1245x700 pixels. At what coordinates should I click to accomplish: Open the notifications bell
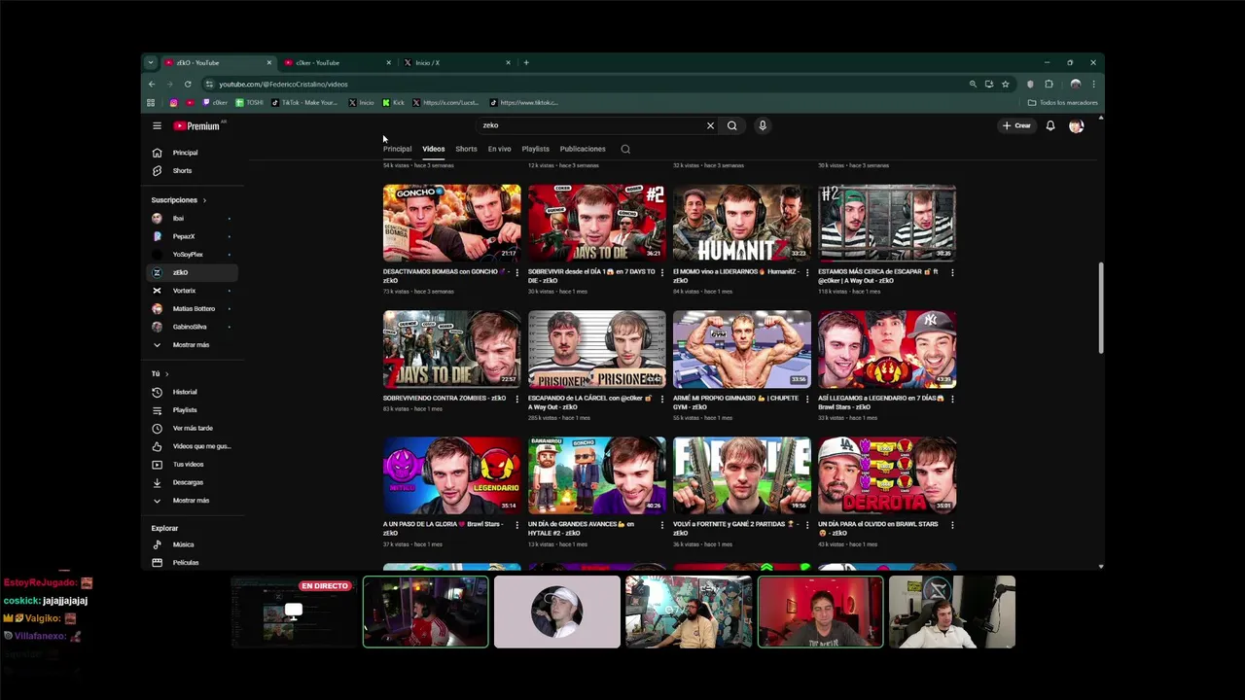click(x=1050, y=125)
